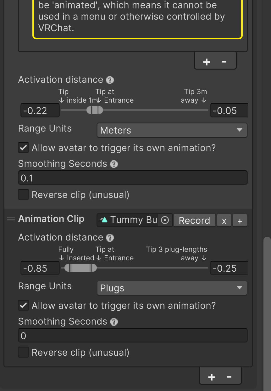The height and width of the screenshot is (391, 271).
Task: Enable lower Reverse clip (unusual) checkbox
Action: click(x=23, y=352)
